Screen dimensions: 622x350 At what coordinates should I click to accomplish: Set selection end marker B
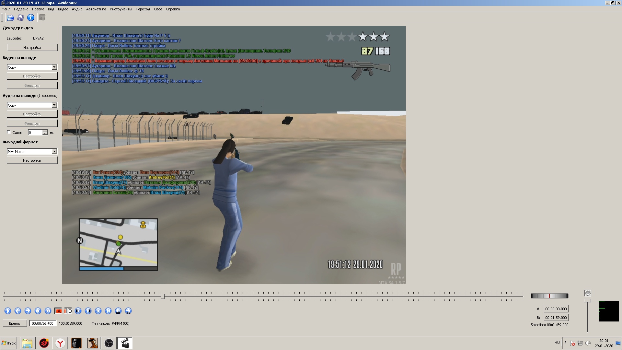point(68,311)
